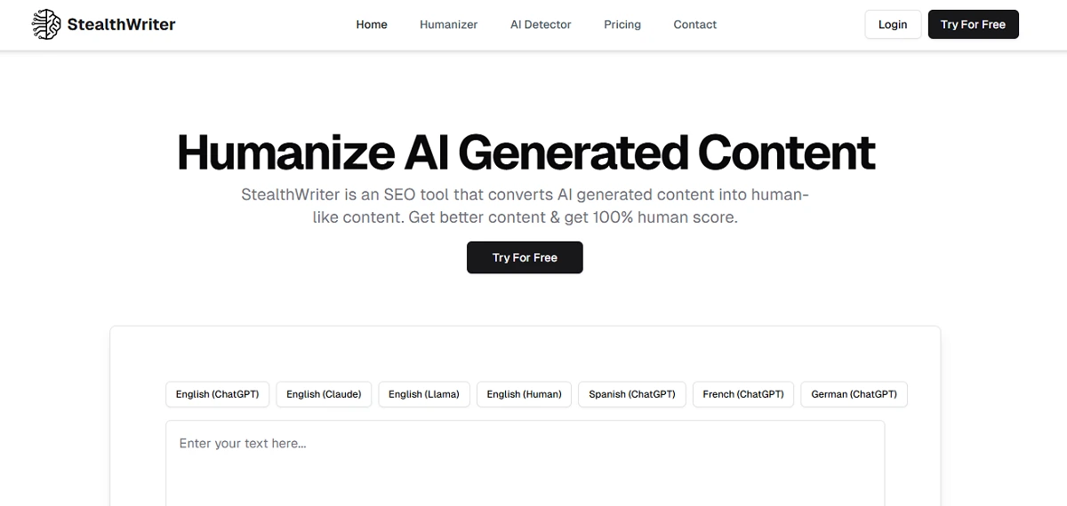The image size is (1067, 506).
Task: Focus the 'Enter your text here...' box
Action: (525, 462)
